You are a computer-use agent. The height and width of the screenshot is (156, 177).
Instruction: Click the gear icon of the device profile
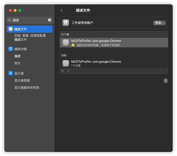click(66, 63)
